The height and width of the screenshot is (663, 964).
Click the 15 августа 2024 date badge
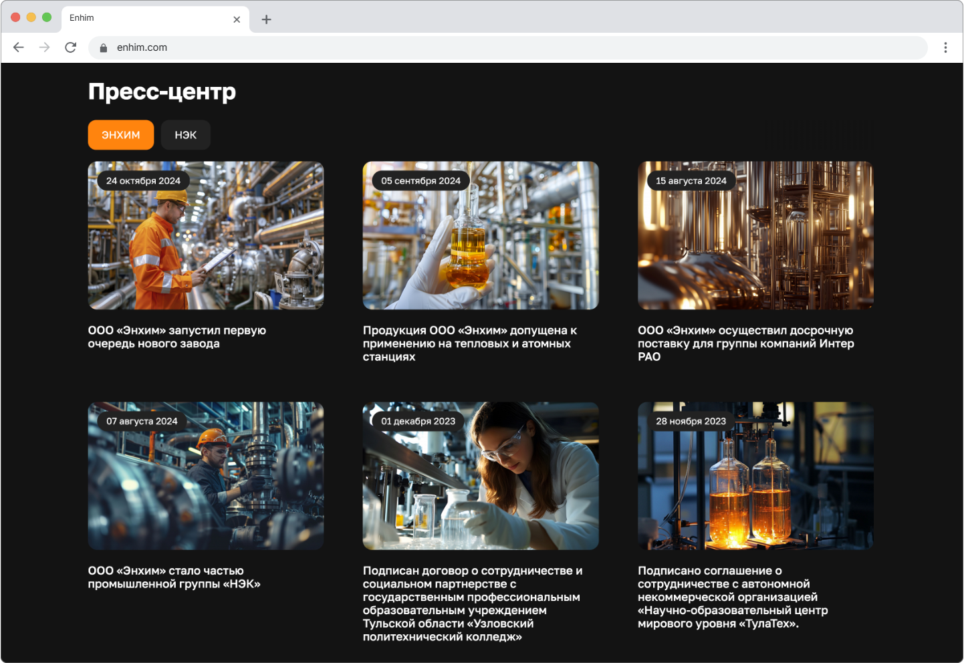[691, 180]
